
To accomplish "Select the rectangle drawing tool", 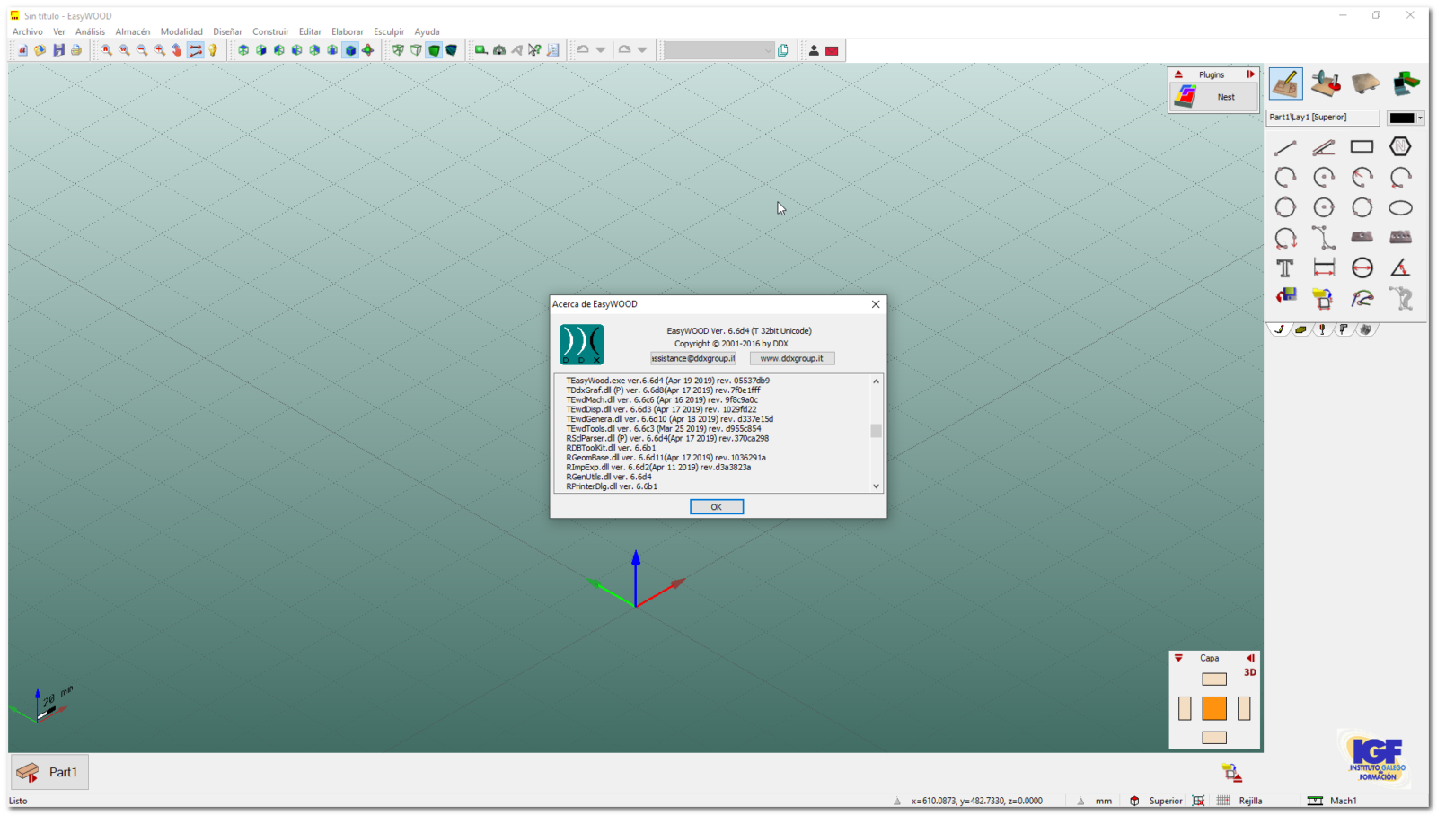I will [1362, 147].
